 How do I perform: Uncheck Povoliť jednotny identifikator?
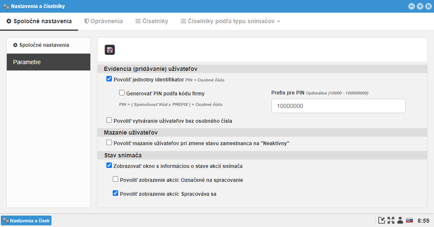coord(109,79)
